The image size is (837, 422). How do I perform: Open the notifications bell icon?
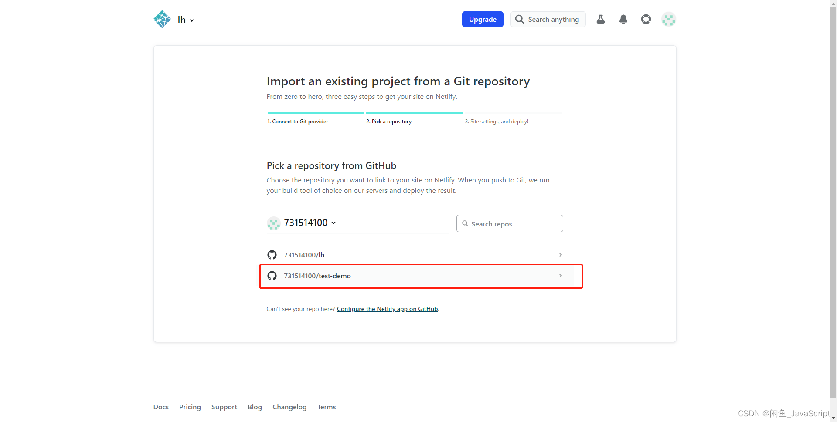tap(623, 19)
